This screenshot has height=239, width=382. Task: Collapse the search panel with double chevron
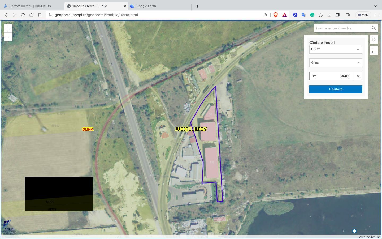374,40
